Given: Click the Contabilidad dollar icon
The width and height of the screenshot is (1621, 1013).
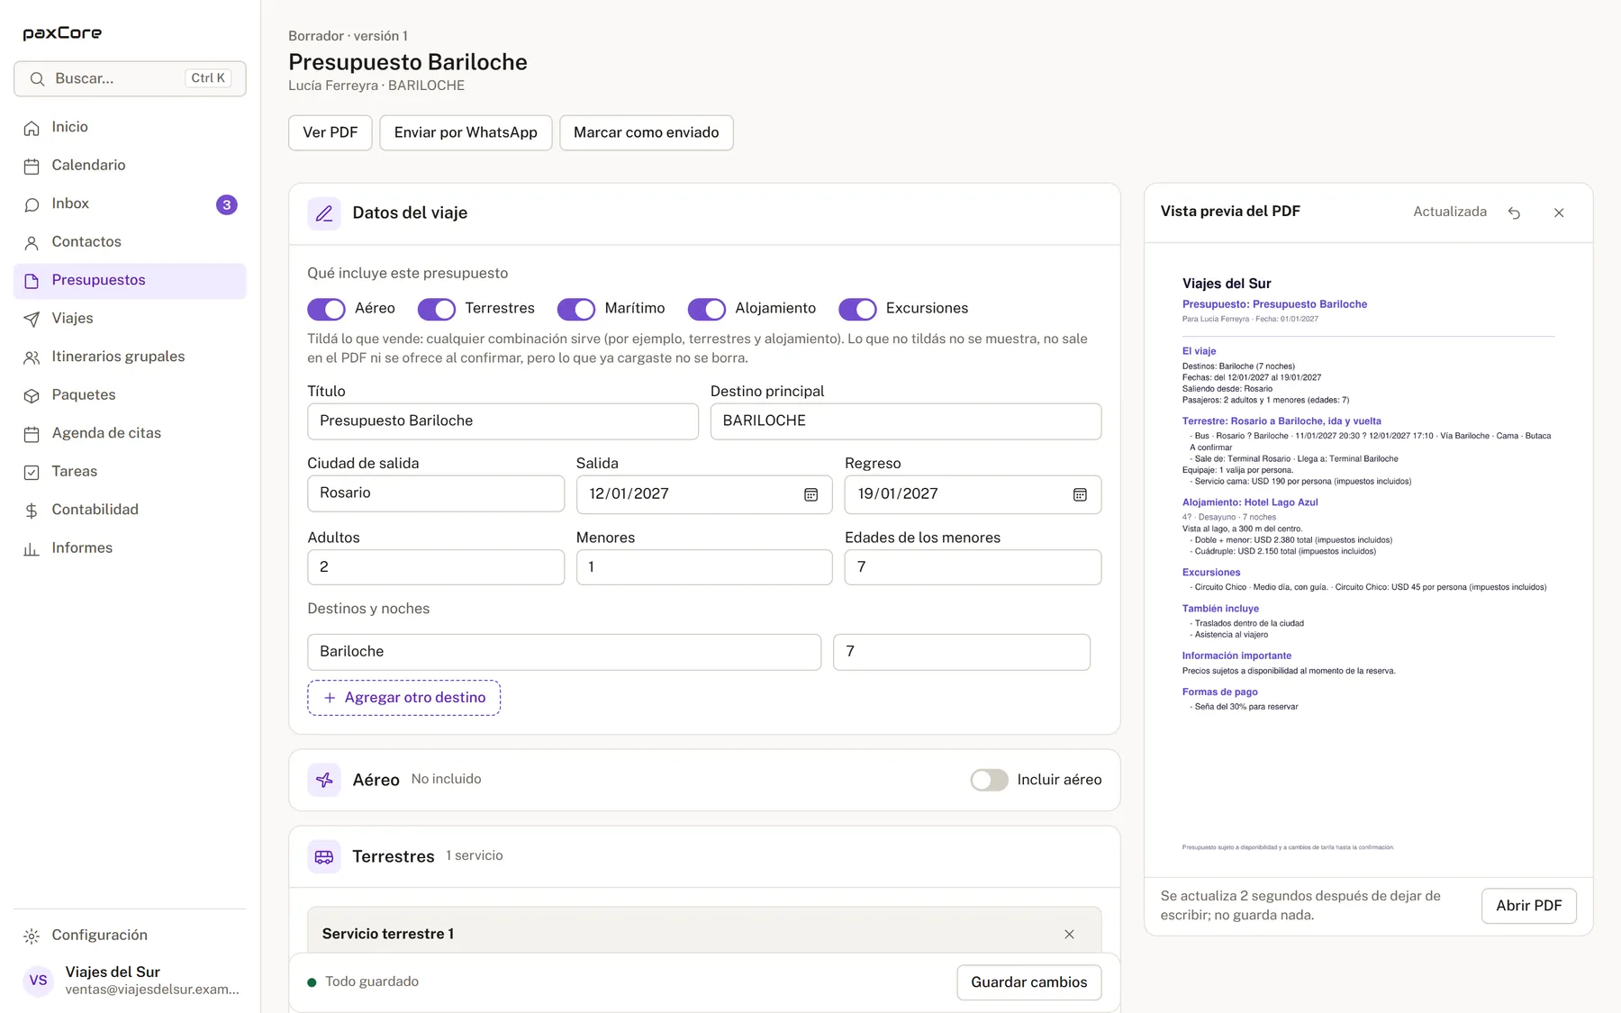Looking at the screenshot, I should click(x=32, y=511).
